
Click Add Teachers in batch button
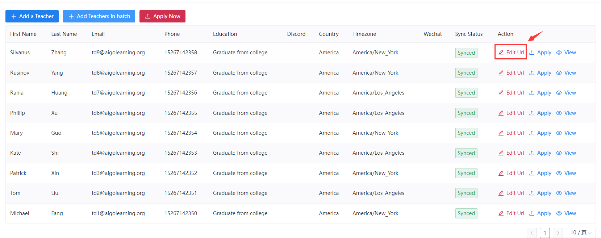[x=99, y=16]
